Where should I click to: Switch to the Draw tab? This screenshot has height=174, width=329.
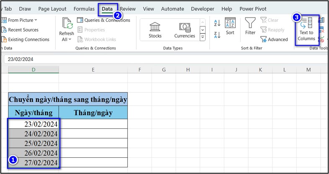coord(25,9)
